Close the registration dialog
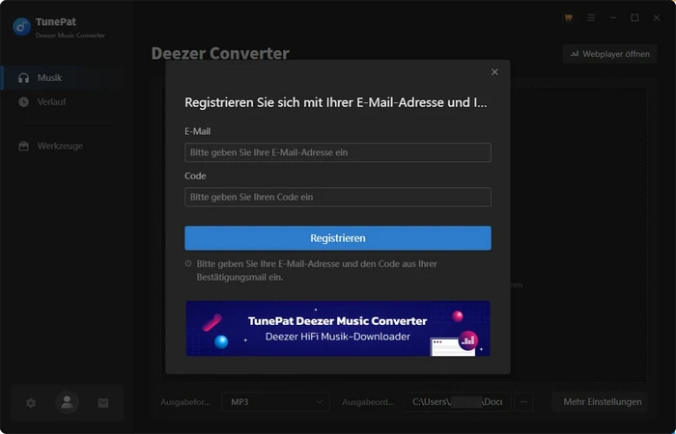Image resolution: width=676 pixels, height=434 pixels. [x=494, y=72]
